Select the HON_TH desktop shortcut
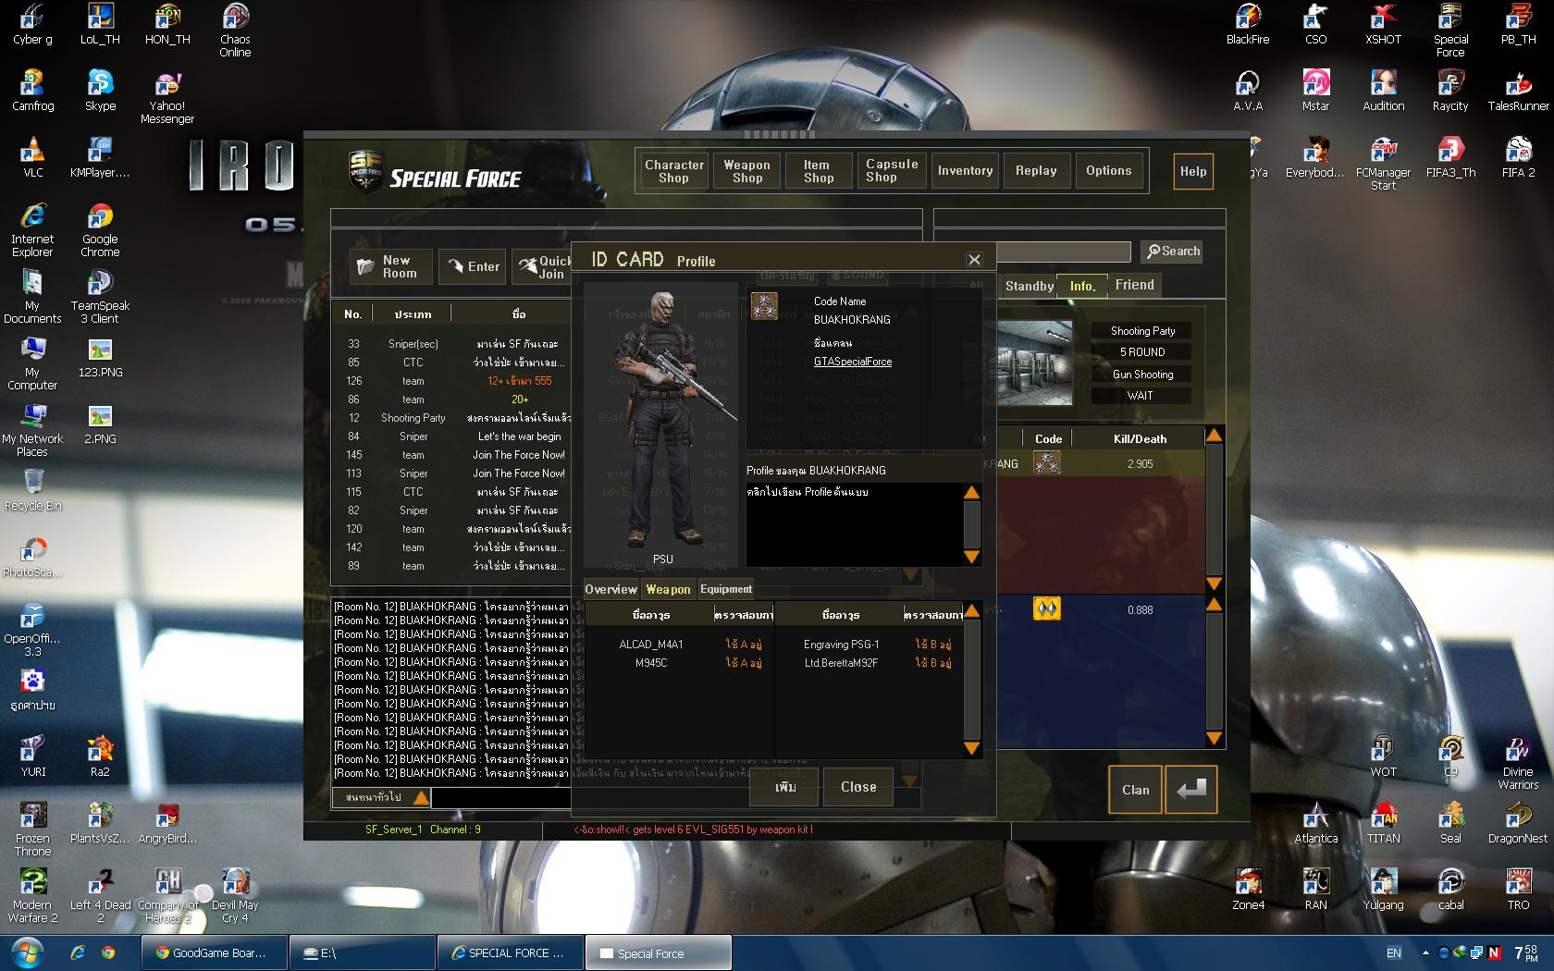The height and width of the screenshot is (971, 1554). 167,25
